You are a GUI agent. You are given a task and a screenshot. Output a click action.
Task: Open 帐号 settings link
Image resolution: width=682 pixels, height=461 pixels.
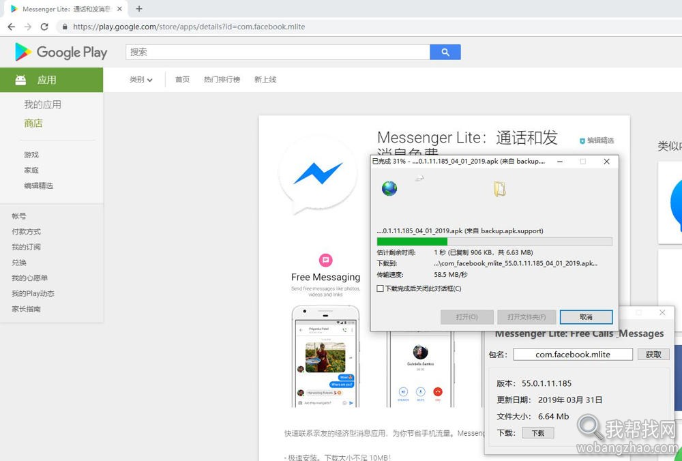pos(19,215)
